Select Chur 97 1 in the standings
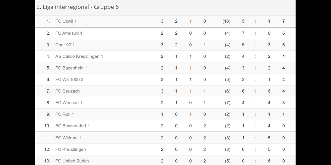 [65, 45]
